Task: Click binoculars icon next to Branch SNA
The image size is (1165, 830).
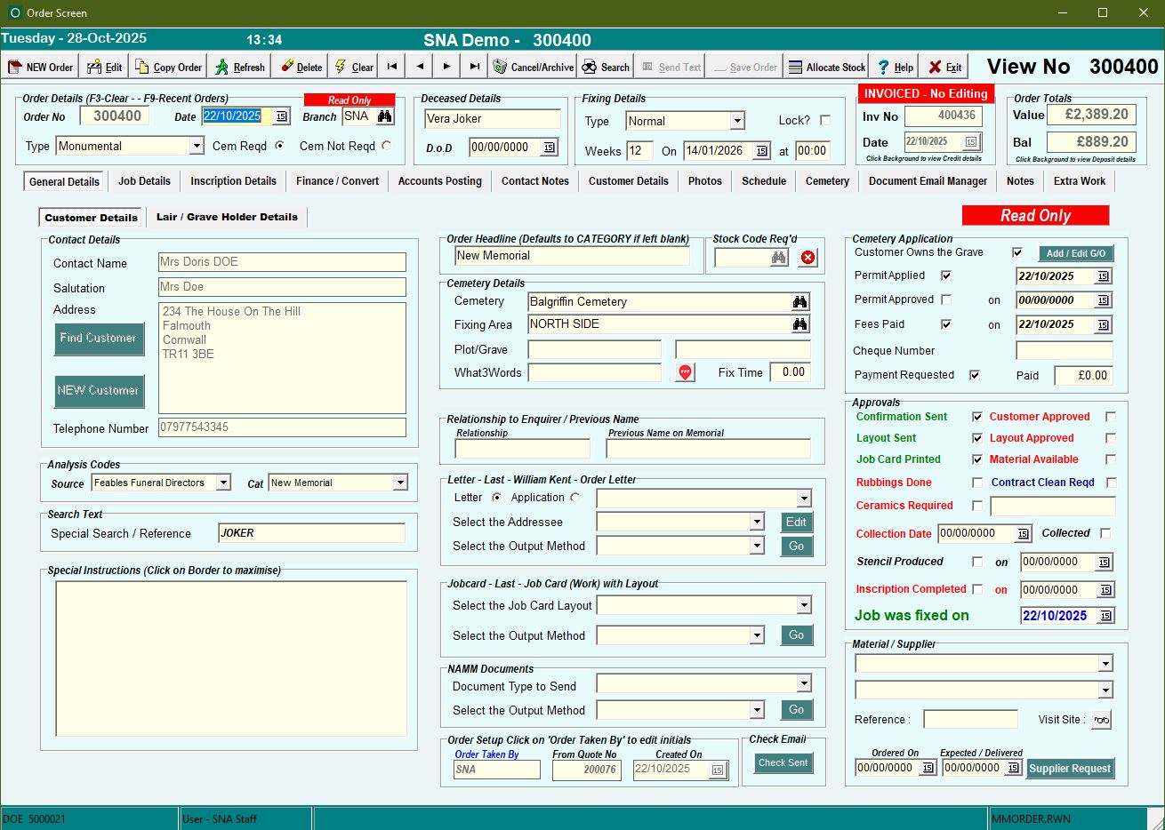Action: point(384,116)
